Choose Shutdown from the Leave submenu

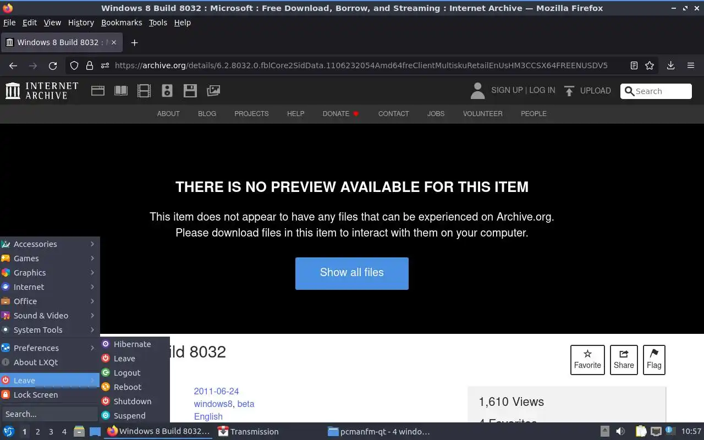(x=135, y=402)
